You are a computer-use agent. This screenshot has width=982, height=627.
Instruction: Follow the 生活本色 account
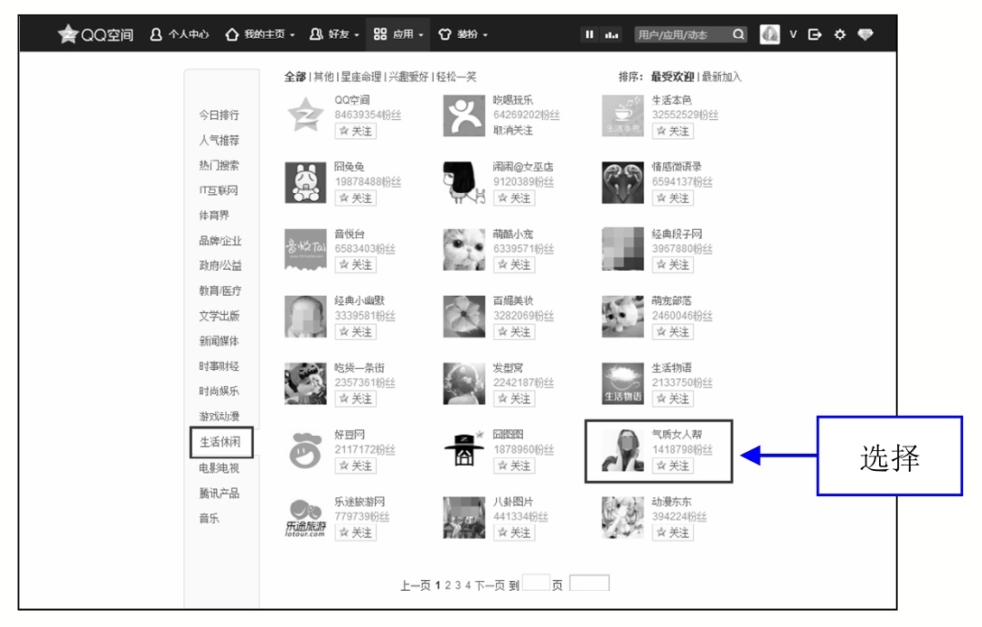coord(673,131)
